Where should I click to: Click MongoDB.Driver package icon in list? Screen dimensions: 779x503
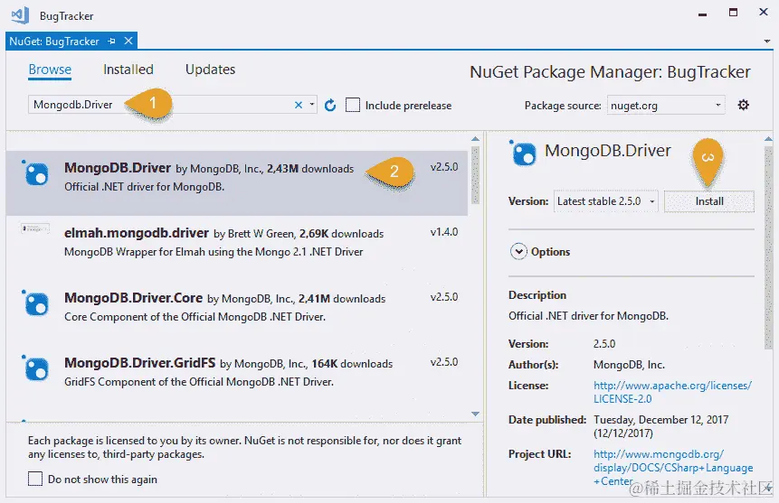coord(35,173)
